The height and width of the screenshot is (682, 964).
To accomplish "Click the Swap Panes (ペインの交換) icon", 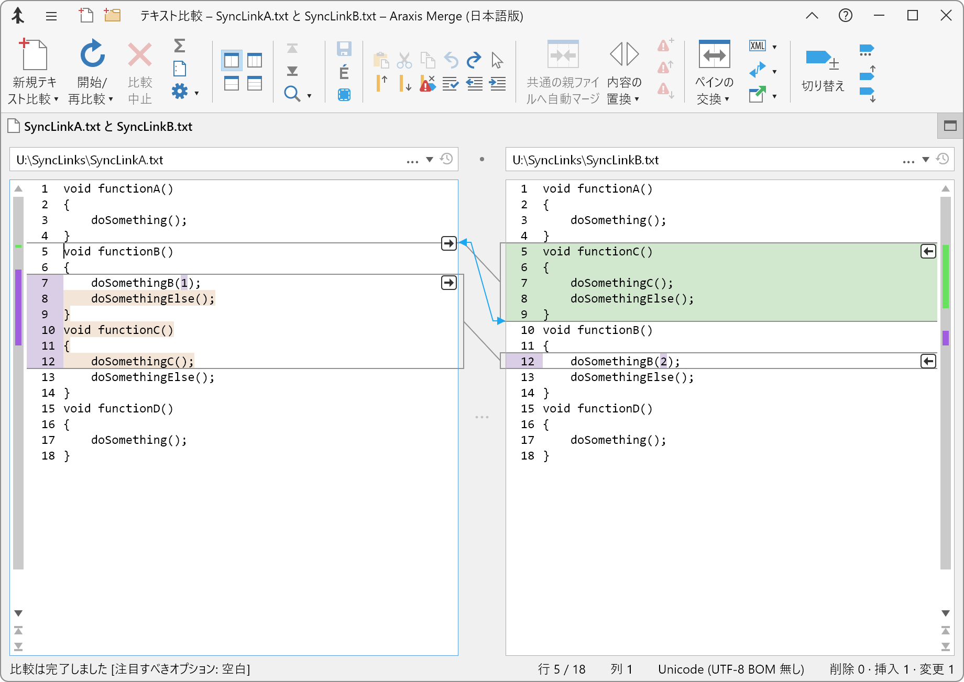I will pyautogui.click(x=714, y=55).
